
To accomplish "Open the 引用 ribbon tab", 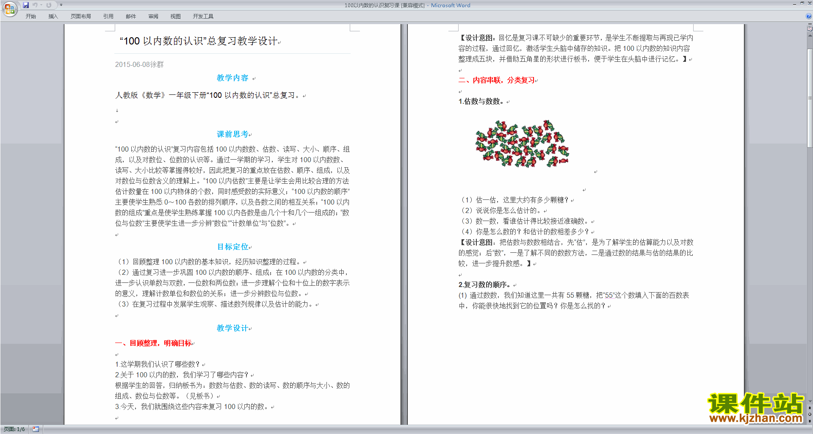I will pos(108,17).
